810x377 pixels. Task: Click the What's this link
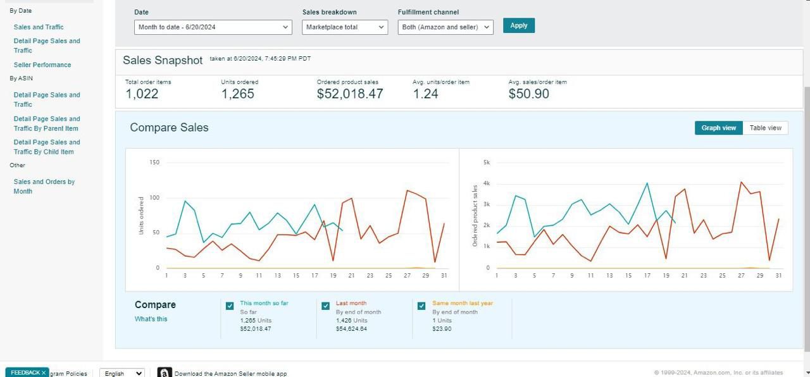(151, 319)
